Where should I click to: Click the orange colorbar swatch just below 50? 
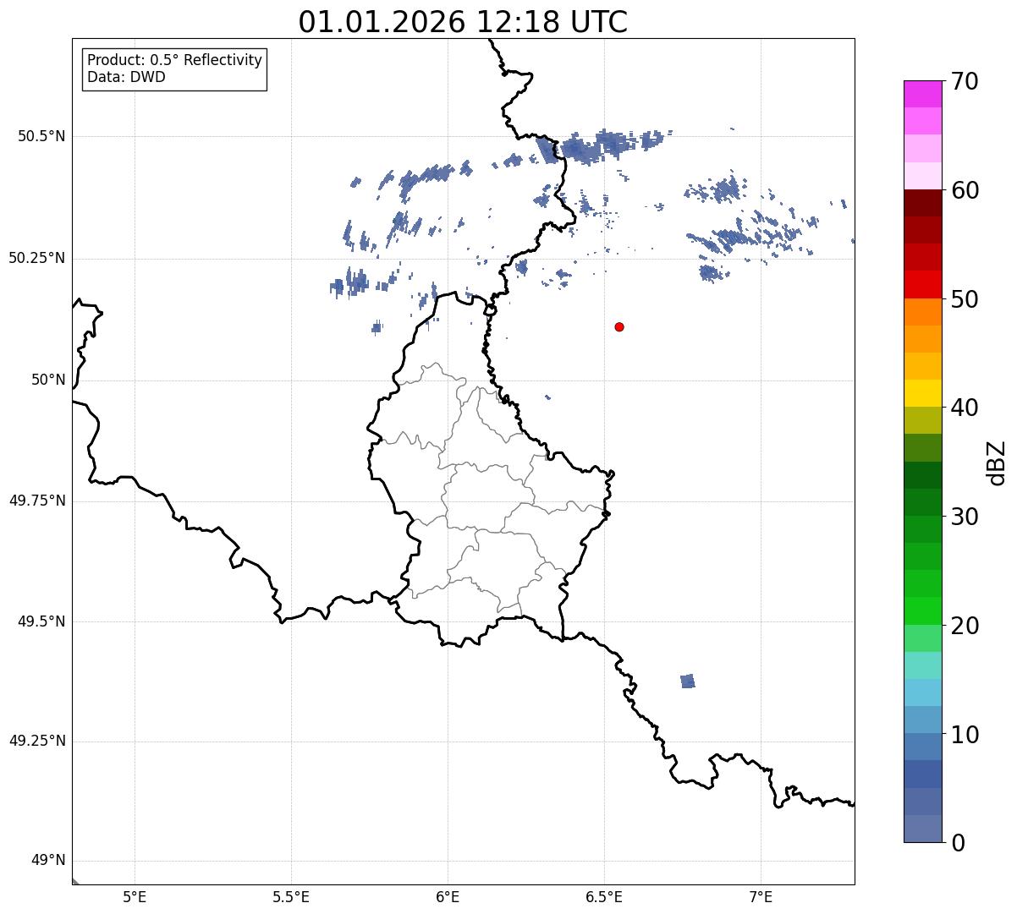click(x=923, y=312)
